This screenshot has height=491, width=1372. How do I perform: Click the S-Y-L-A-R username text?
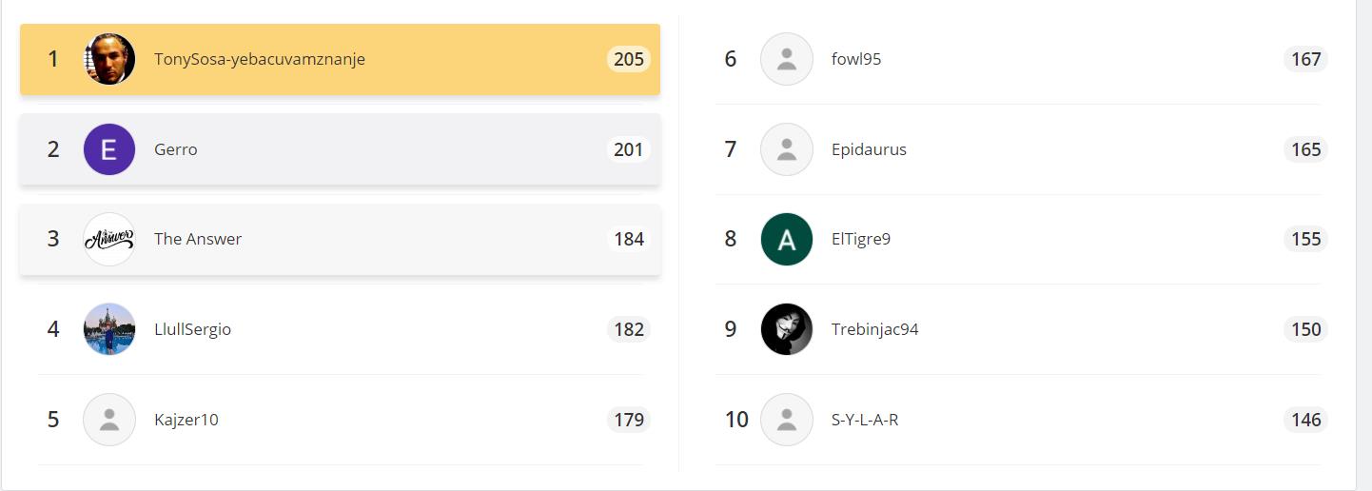point(865,420)
